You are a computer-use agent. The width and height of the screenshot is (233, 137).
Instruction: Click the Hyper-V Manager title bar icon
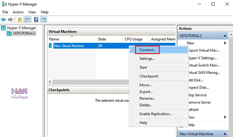tap(4, 4)
